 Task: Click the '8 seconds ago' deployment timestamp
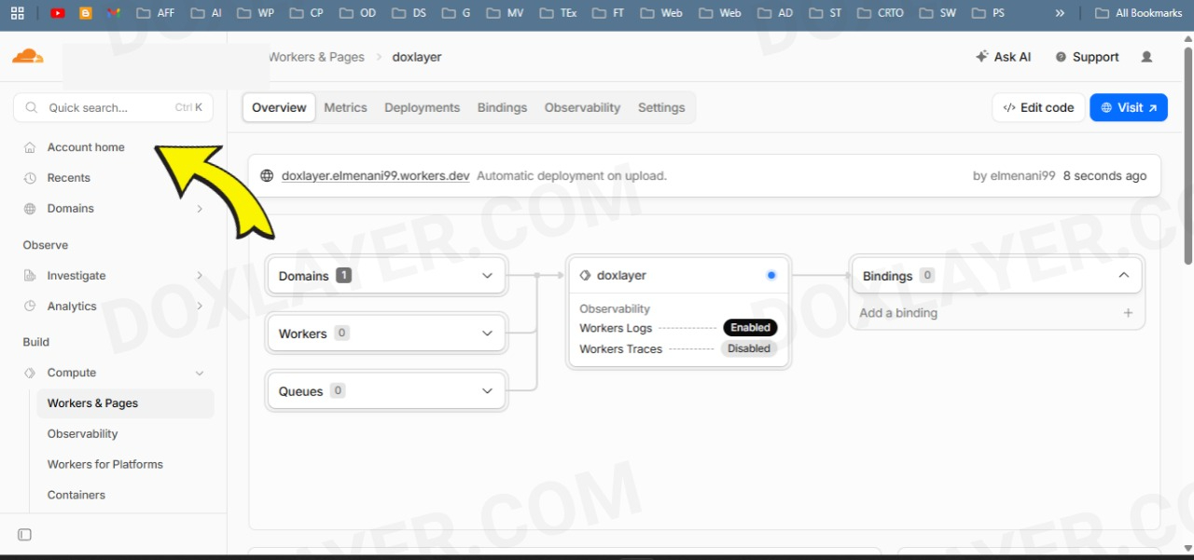pyautogui.click(x=1104, y=175)
